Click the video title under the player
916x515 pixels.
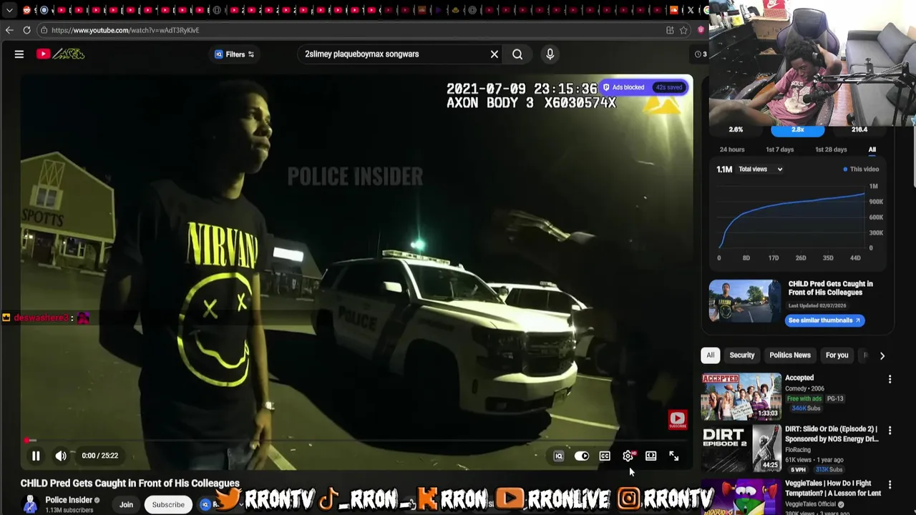point(130,484)
